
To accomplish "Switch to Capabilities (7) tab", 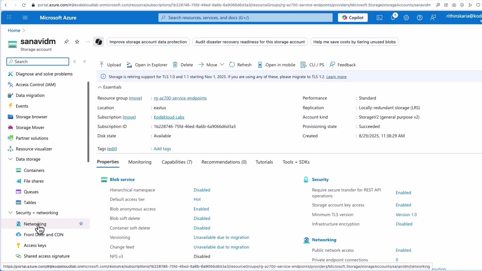I will [x=177, y=162].
